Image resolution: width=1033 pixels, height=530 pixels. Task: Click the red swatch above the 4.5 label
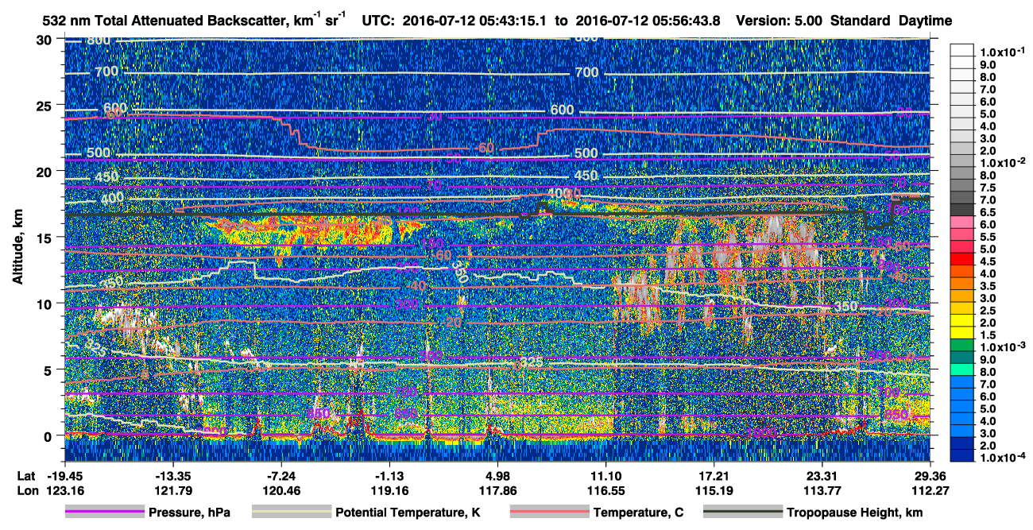coord(962,258)
